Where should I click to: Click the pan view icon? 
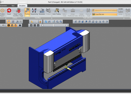pos(50,22)
